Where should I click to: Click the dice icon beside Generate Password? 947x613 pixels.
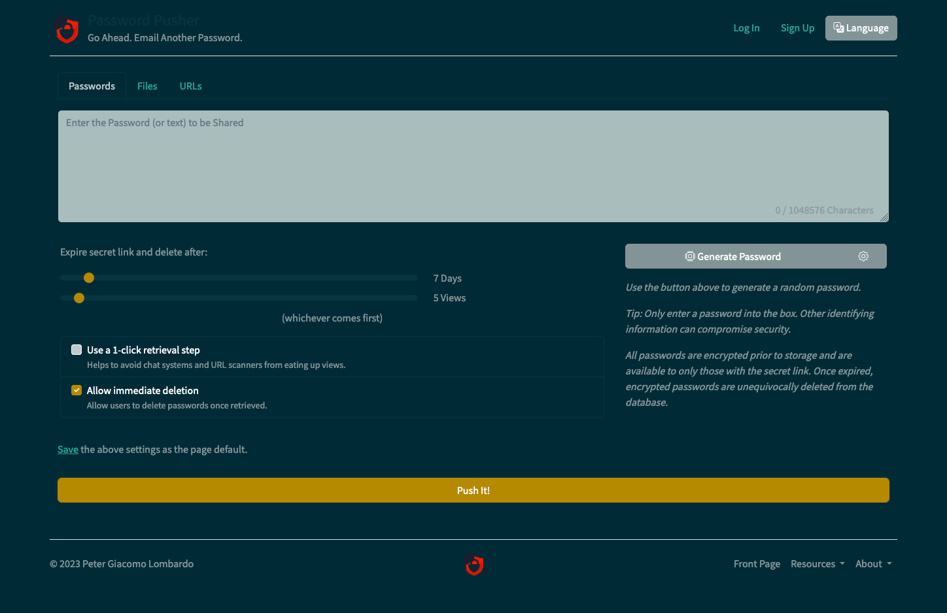690,256
